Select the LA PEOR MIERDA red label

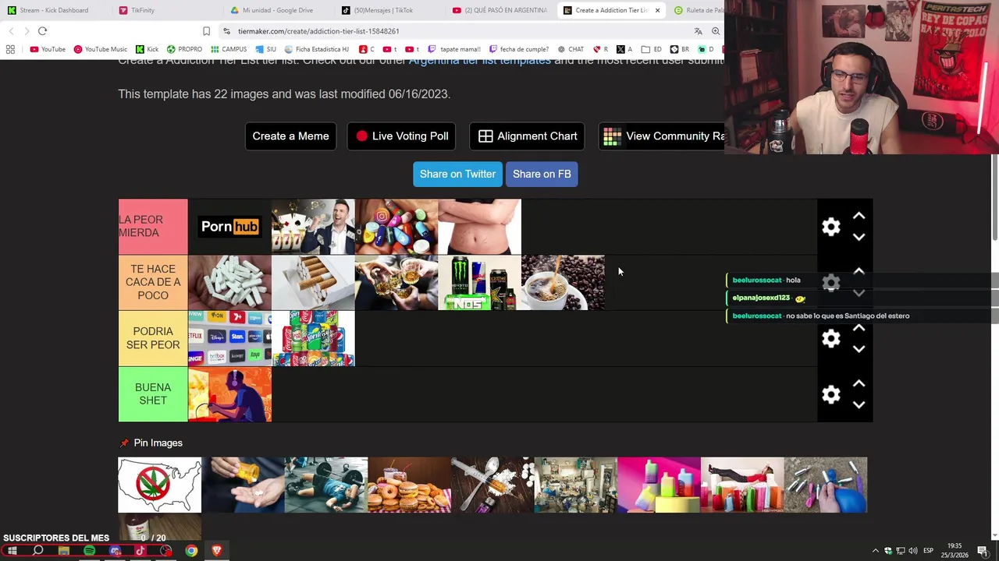tap(153, 227)
